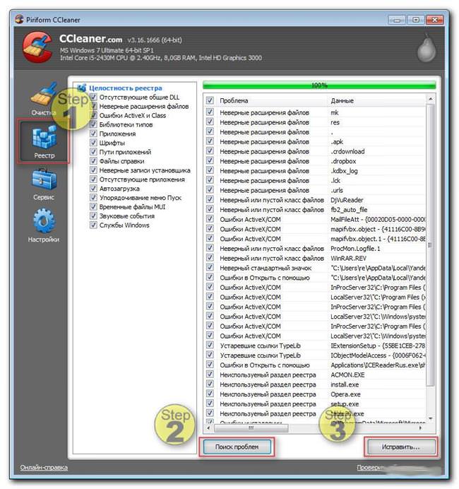This screenshot has width=459, height=489.
Task: Toggle Упорядочивание меню Пуск checkbox
Action: pos(93,197)
